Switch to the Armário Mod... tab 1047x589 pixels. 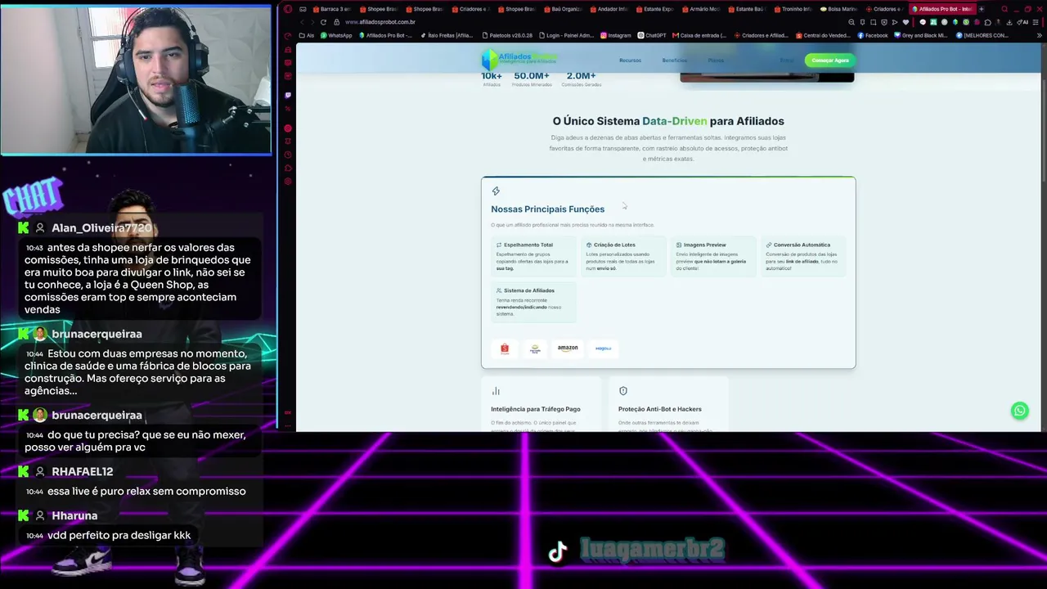701,9
